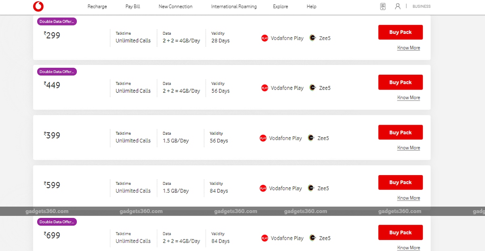
Task: Open the International Roaming menu
Action: click(234, 6)
